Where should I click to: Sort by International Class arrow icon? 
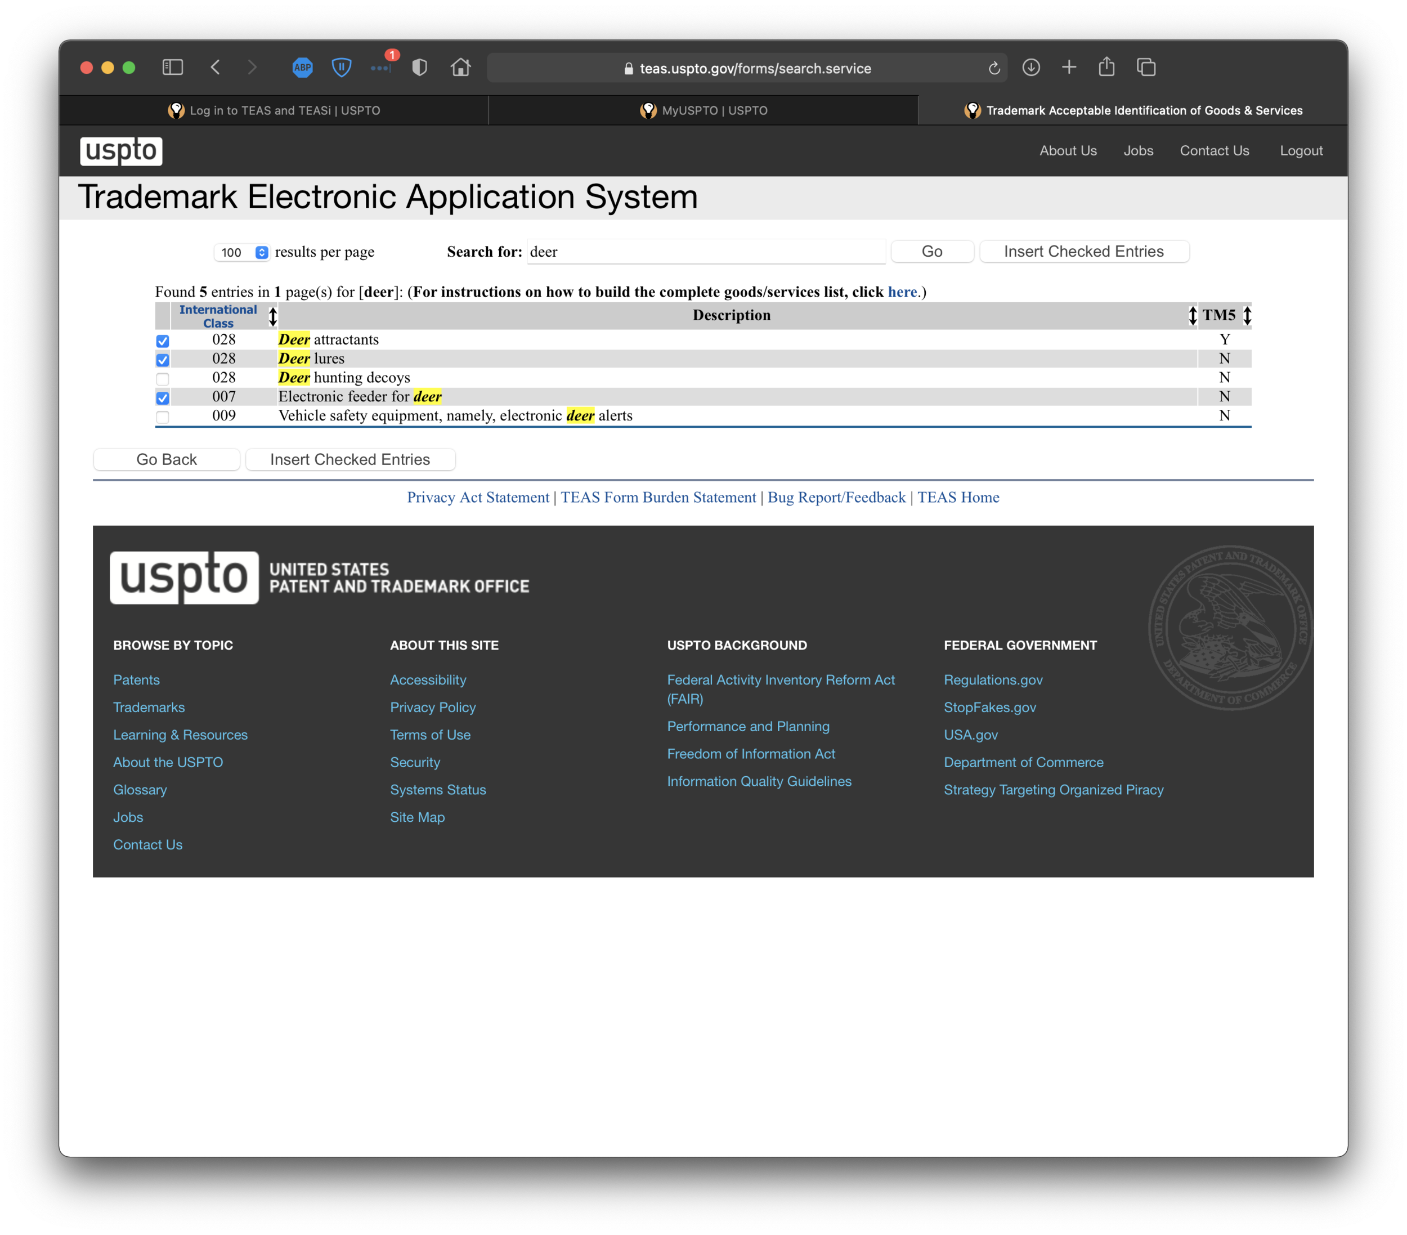[x=272, y=316]
